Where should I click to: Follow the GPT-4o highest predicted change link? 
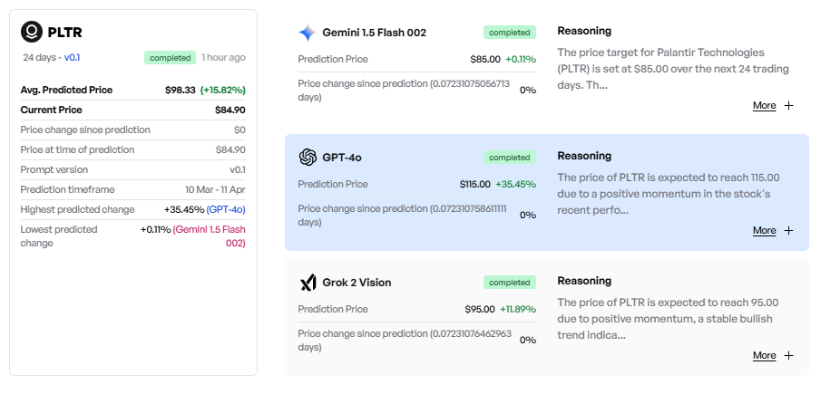tap(226, 209)
